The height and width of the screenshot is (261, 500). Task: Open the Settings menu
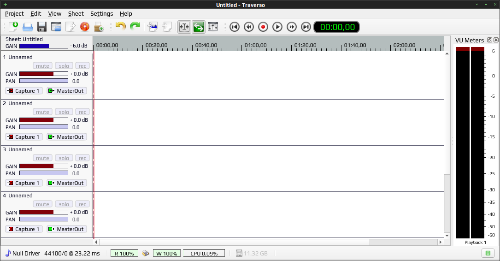coord(102,14)
